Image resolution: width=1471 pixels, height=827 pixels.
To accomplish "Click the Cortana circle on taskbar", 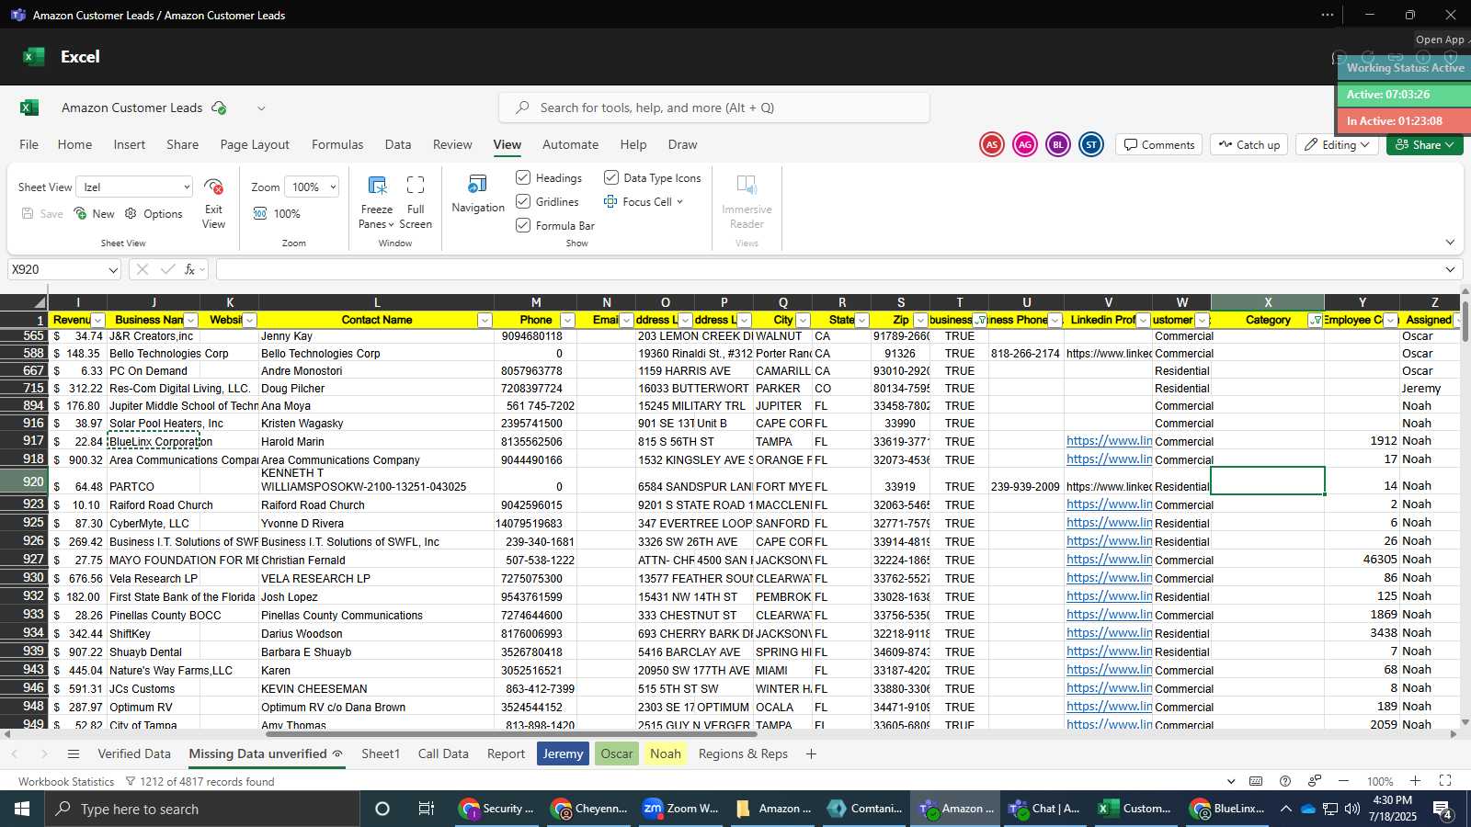I will click(x=382, y=809).
